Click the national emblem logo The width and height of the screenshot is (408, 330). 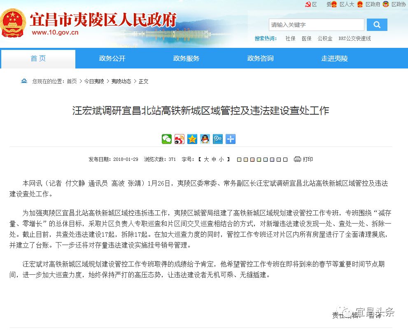[x=13, y=24]
